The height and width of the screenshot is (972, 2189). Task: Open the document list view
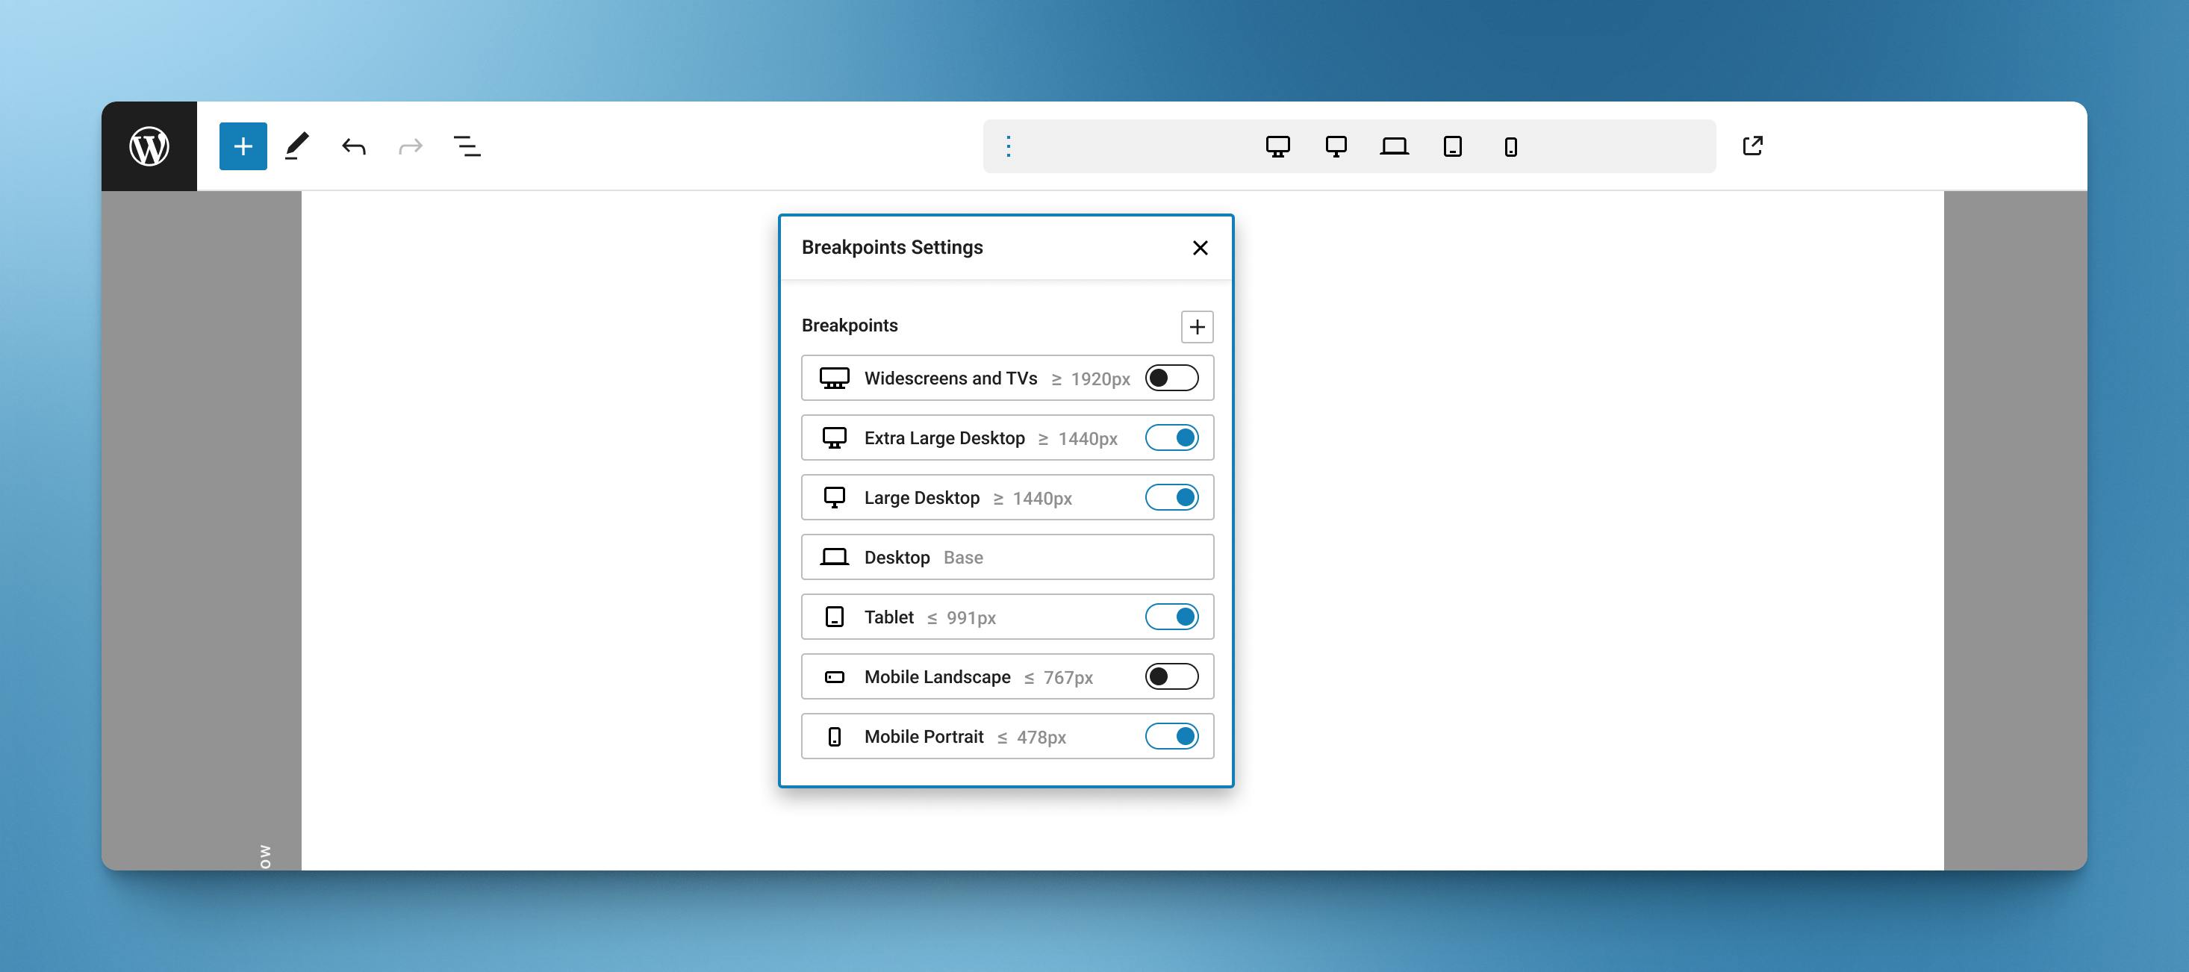pyautogui.click(x=467, y=146)
